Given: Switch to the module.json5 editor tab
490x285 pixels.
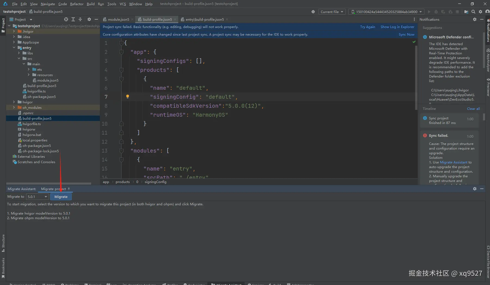Looking at the screenshot, I should [x=118, y=19].
